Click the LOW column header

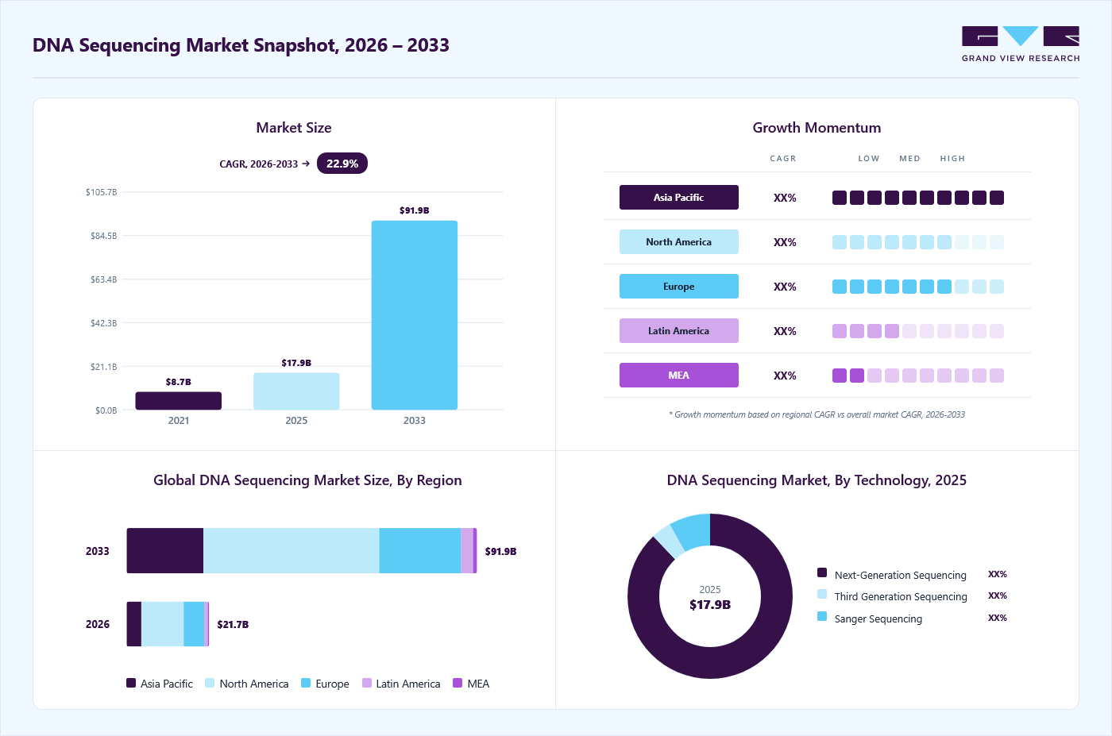click(x=869, y=159)
